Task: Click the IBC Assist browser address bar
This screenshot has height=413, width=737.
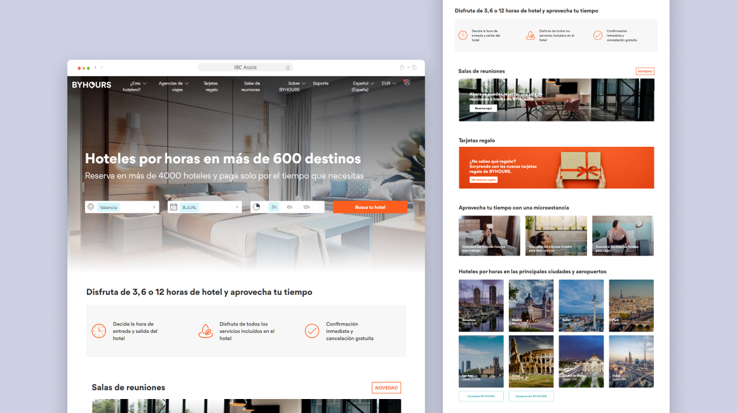Action: click(x=245, y=67)
